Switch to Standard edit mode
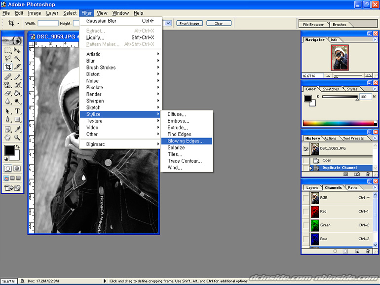The height and width of the screenshot is (285, 380). coord(8,169)
